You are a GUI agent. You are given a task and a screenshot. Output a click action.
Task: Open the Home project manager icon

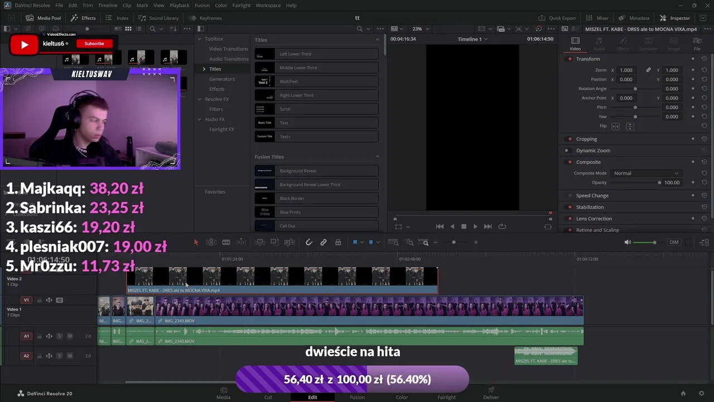683,394
